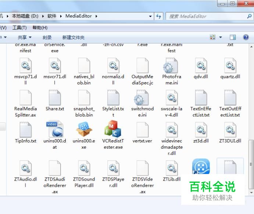
Task: Select widevinecdmadapter.dll file icon
Action: [x=172, y=130]
